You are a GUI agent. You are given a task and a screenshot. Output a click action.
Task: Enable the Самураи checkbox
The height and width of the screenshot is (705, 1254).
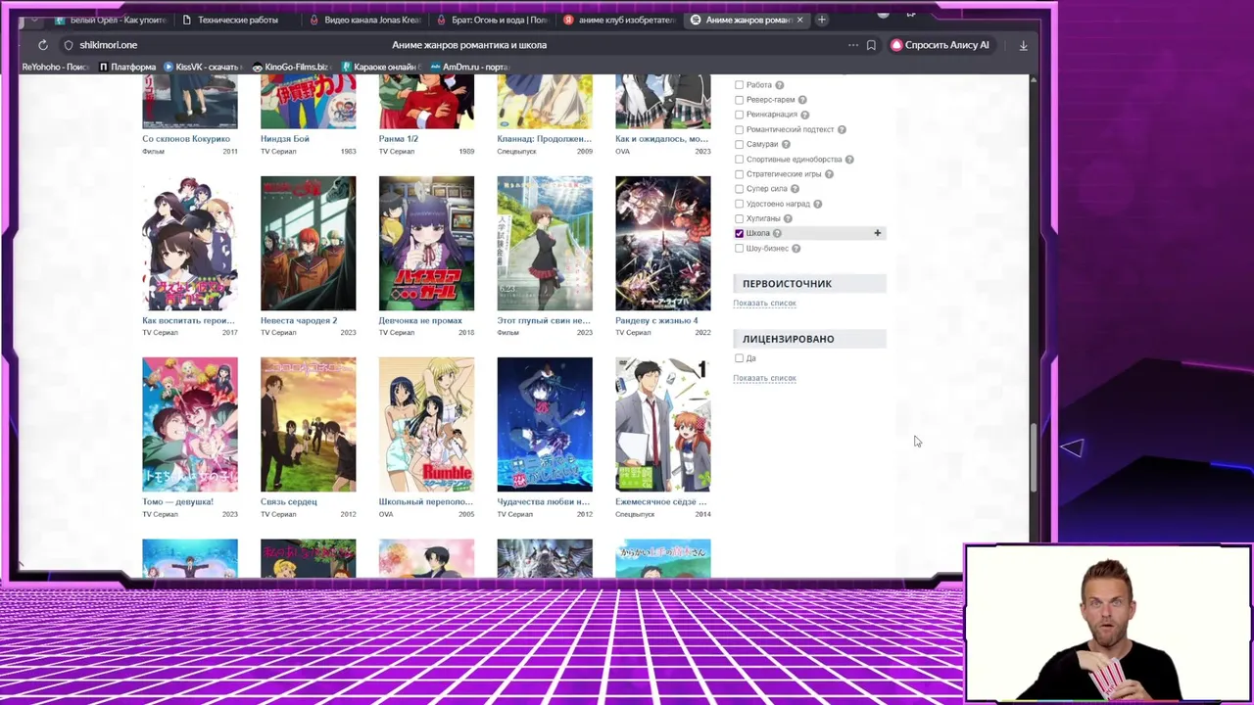pos(739,145)
